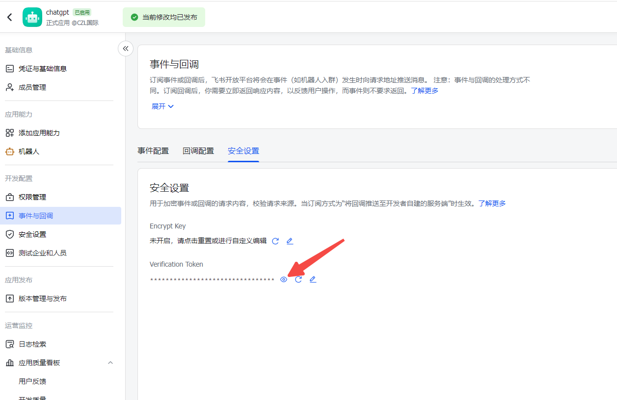Click the 机器人 robot icon in the sidebar
The height and width of the screenshot is (400, 617).
(10, 151)
